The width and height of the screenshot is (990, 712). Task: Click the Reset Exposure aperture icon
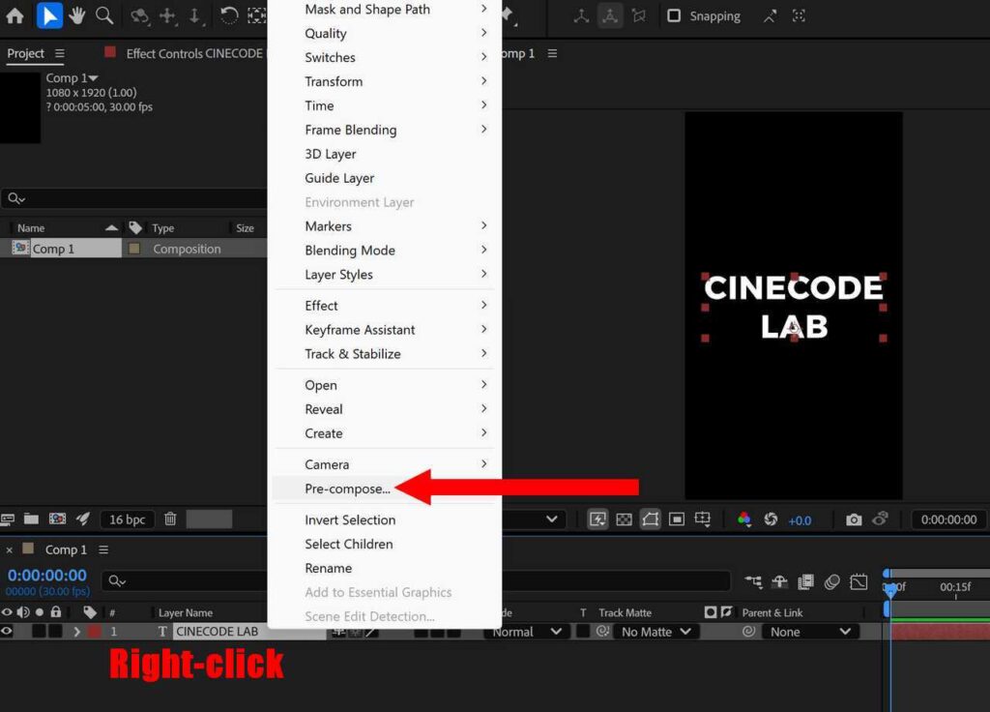click(771, 519)
